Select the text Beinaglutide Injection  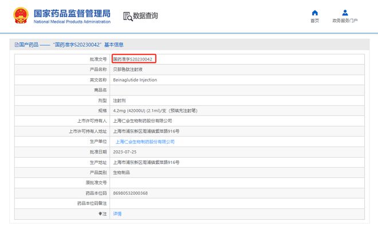coord(135,80)
